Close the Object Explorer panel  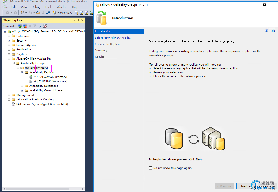tap(82, 20)
